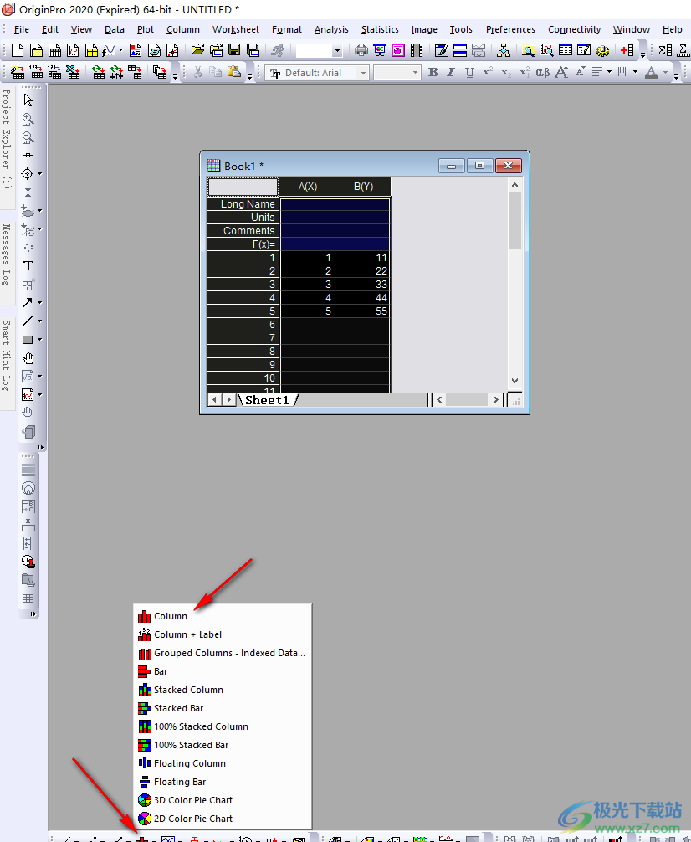Open the Statistics menu

(x=380, y=29)
